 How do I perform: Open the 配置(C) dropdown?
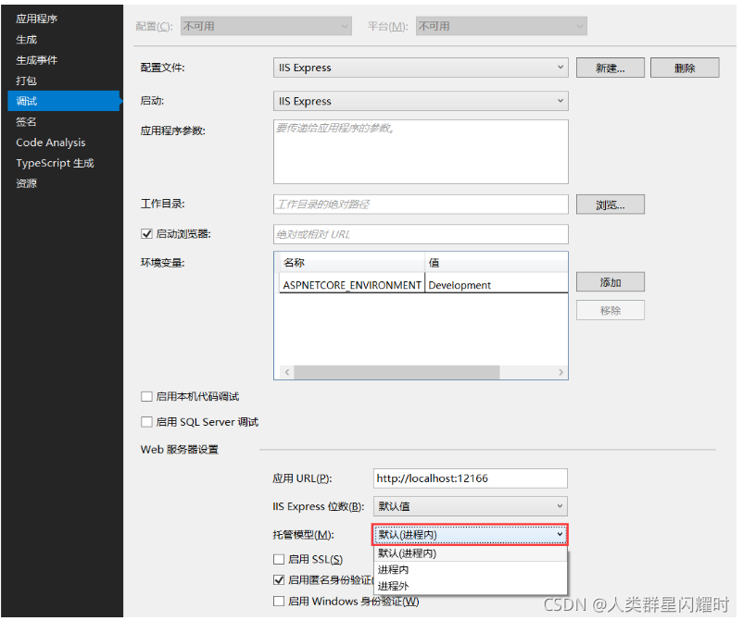[266, 26]
